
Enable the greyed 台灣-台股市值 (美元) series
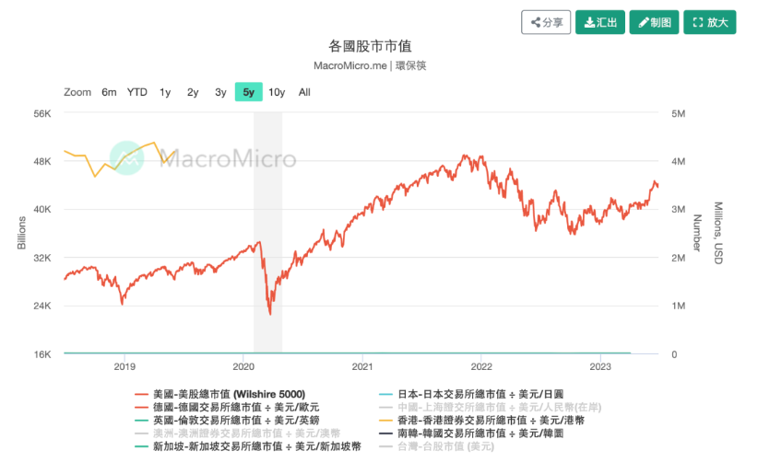point(436,446)
